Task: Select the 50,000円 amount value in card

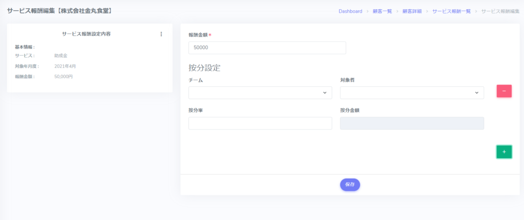Action: click(63, 77)
